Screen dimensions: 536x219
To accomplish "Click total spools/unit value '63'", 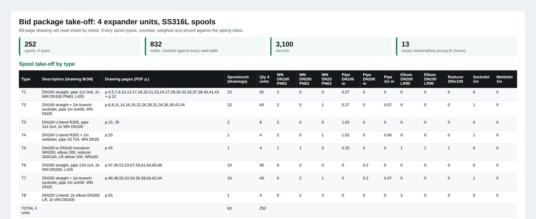I will point(229,208).
